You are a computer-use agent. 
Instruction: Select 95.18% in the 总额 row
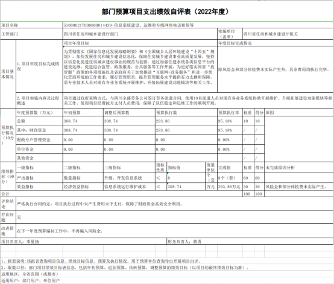(x=230, y=121)
